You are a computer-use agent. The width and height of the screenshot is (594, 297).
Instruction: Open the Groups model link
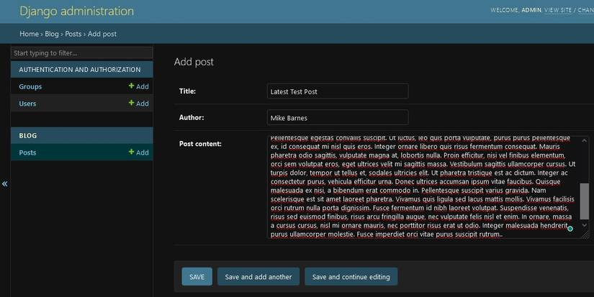[30, 86]
